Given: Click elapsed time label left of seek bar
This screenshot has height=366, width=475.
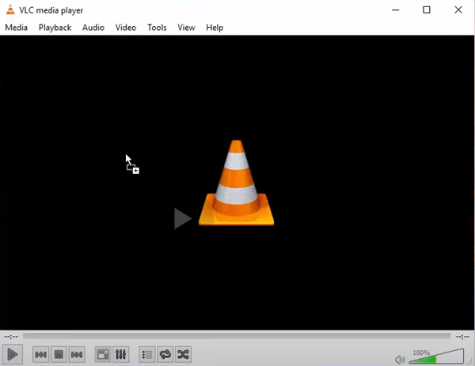Looking at the screenshot, I should 11,337.
